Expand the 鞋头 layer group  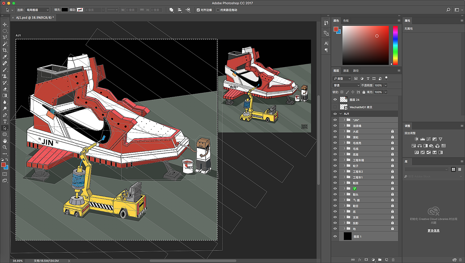tap(344, 194)
